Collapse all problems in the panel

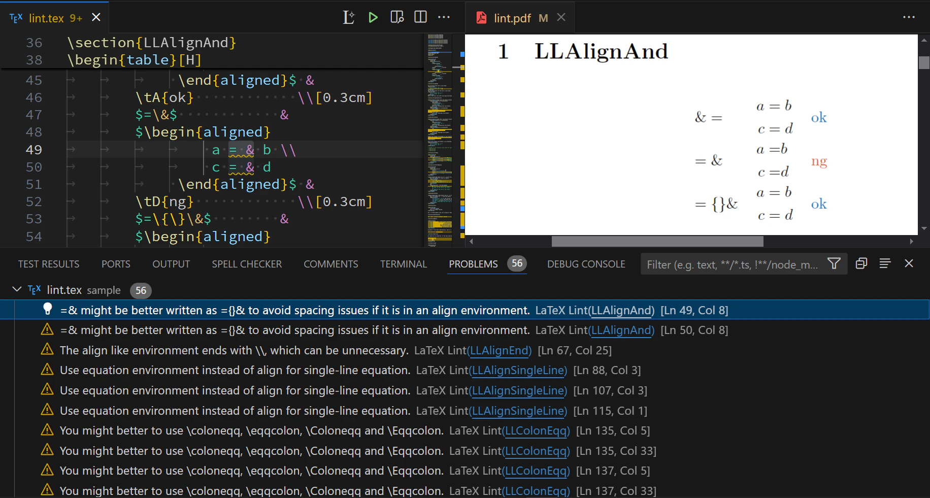click(x=861, y=263)
